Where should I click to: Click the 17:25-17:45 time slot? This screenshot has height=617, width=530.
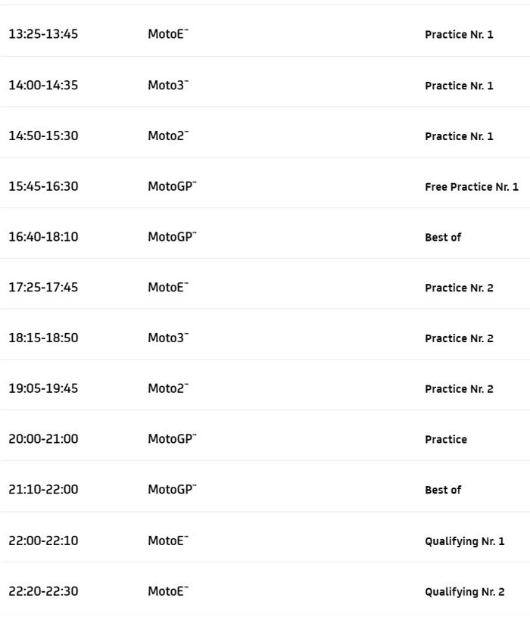coord(43,288)
